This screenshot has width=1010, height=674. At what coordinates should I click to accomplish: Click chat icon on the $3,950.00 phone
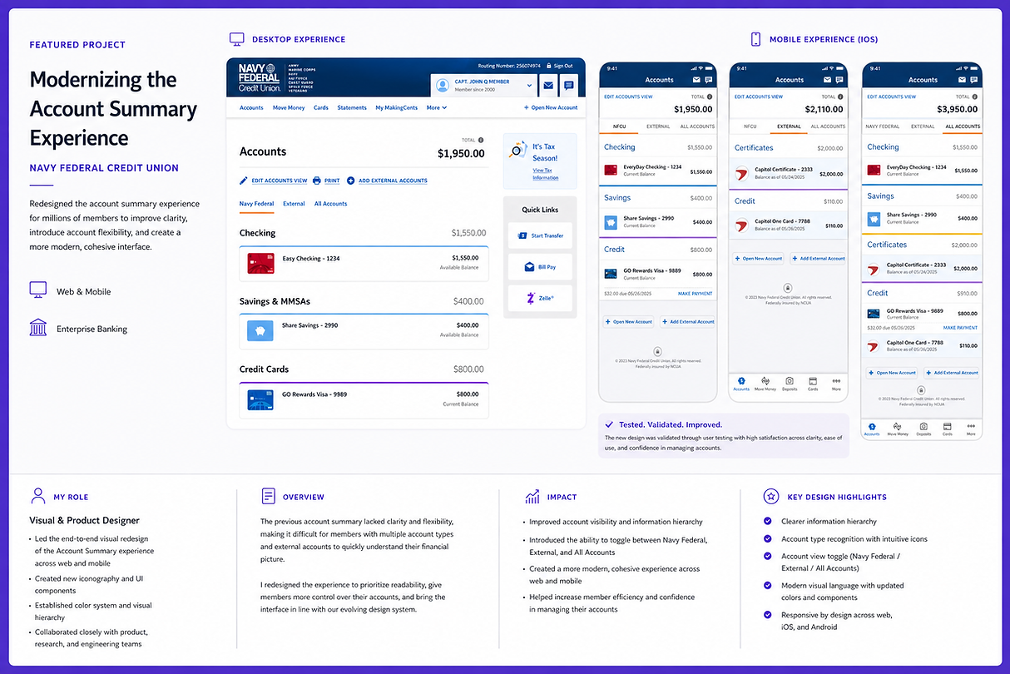tap(973, 80)
